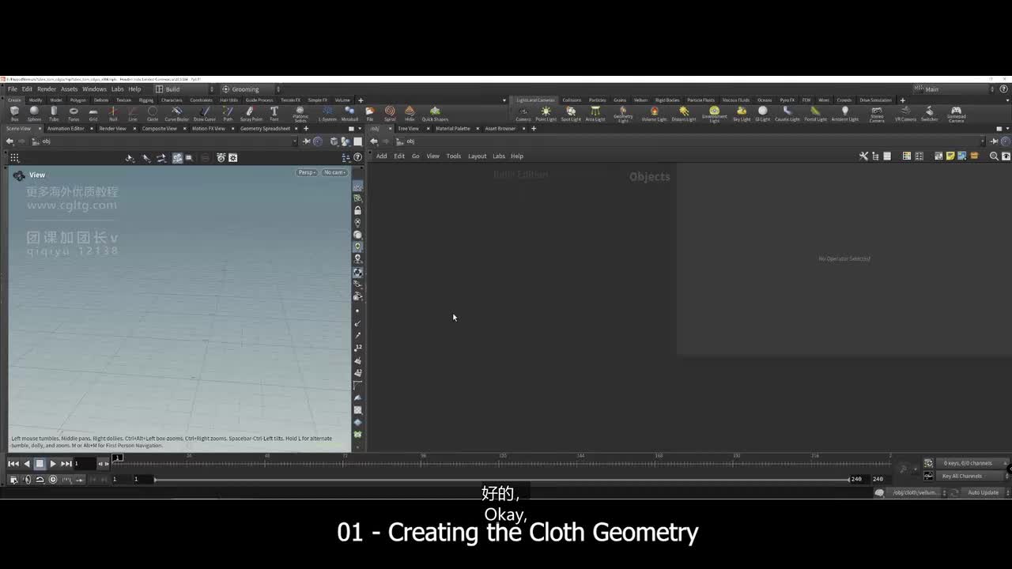Add a new pane tab beside Geometry Spreadsheet

tap(306, 129)
